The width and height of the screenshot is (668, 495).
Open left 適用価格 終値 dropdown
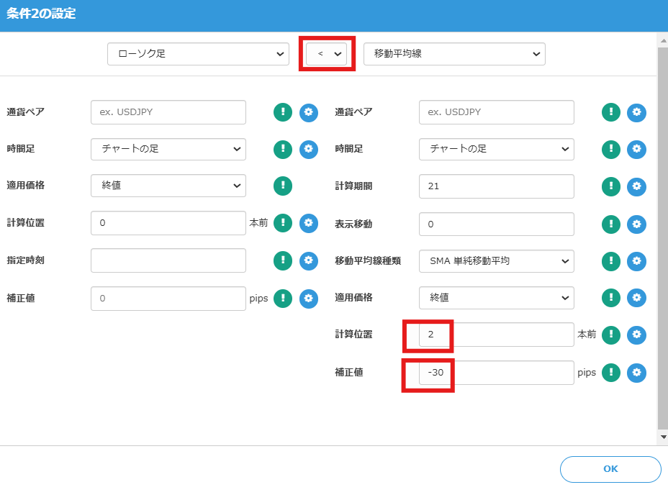pyautogui.click(x=168, y=186)
